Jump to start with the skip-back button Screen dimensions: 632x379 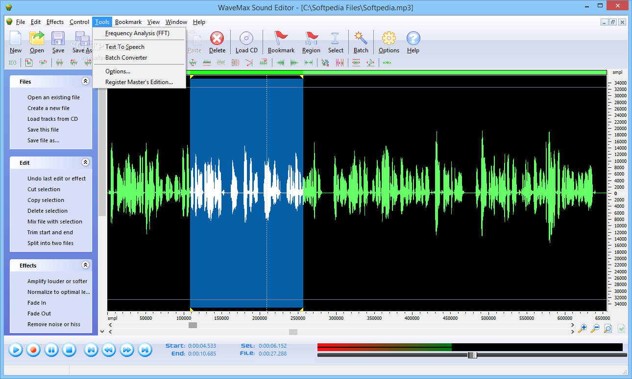click(91, 350)
